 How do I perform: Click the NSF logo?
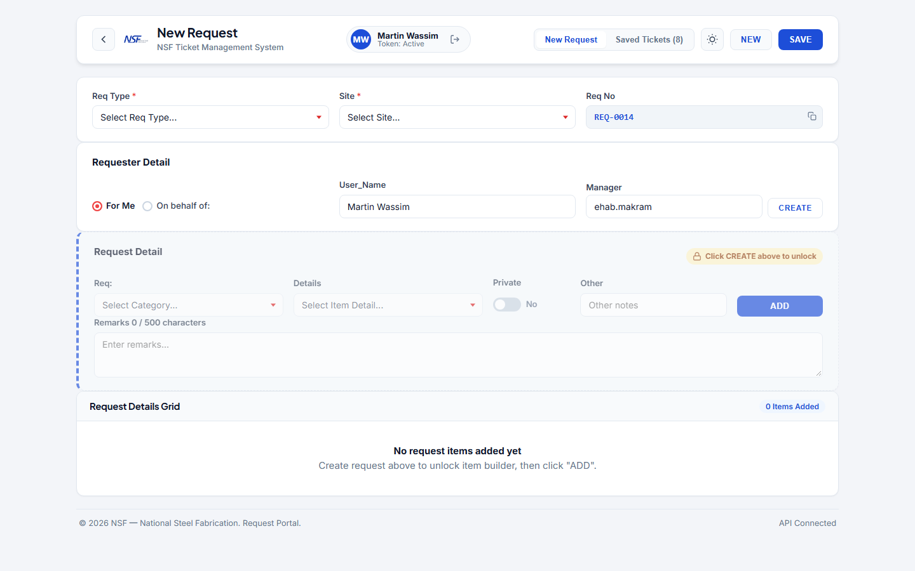(x=136, y=39)
